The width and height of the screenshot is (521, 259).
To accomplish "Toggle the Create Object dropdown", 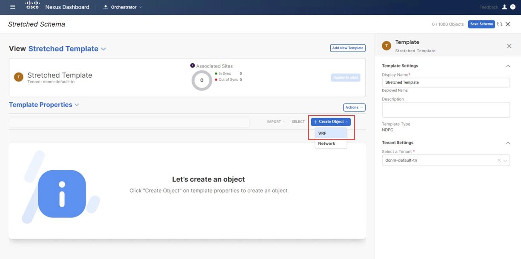I will pos(331,122).
